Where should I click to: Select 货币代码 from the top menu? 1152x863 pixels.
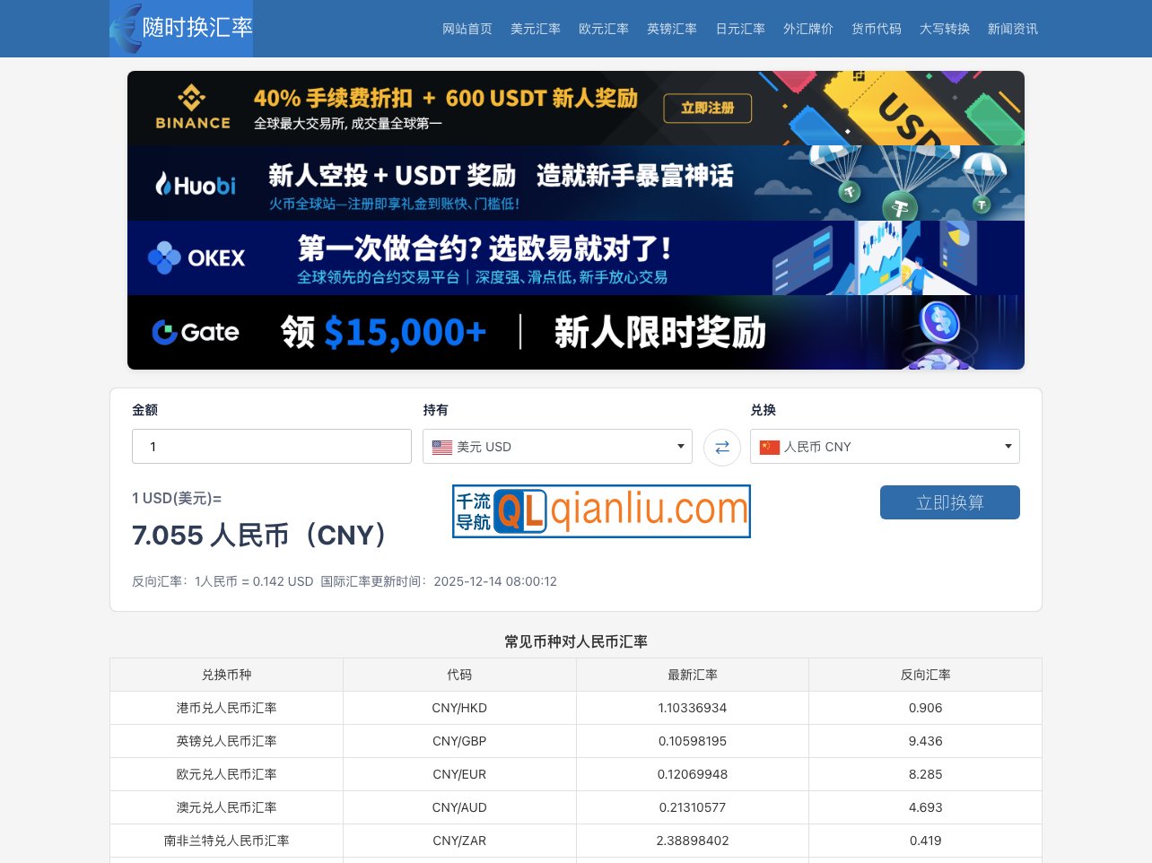tap(876, 29)
